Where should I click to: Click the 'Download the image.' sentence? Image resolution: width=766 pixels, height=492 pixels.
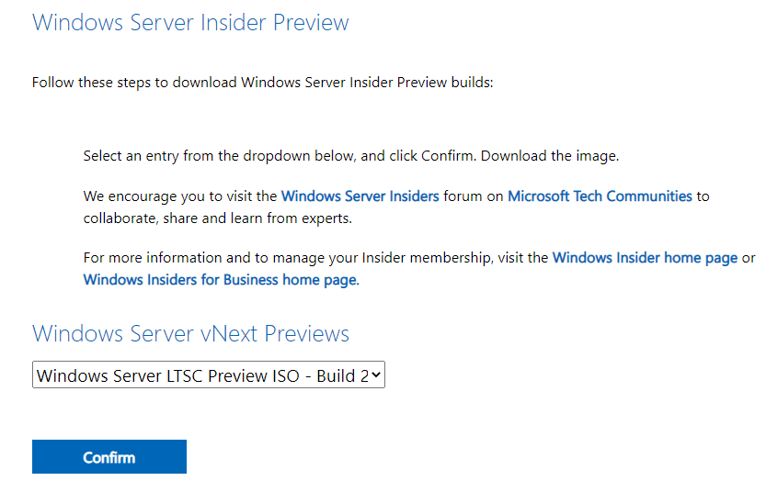click(550, 156)
